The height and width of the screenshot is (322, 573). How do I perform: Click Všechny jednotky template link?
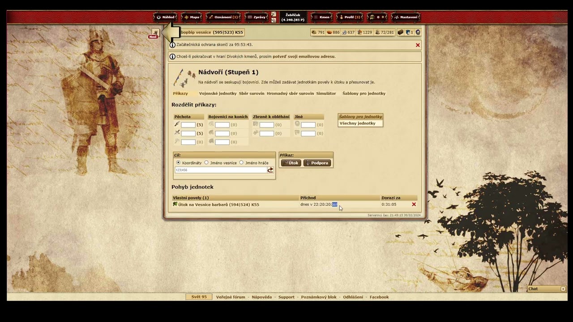pyautogui.click(x=357, y=123)
